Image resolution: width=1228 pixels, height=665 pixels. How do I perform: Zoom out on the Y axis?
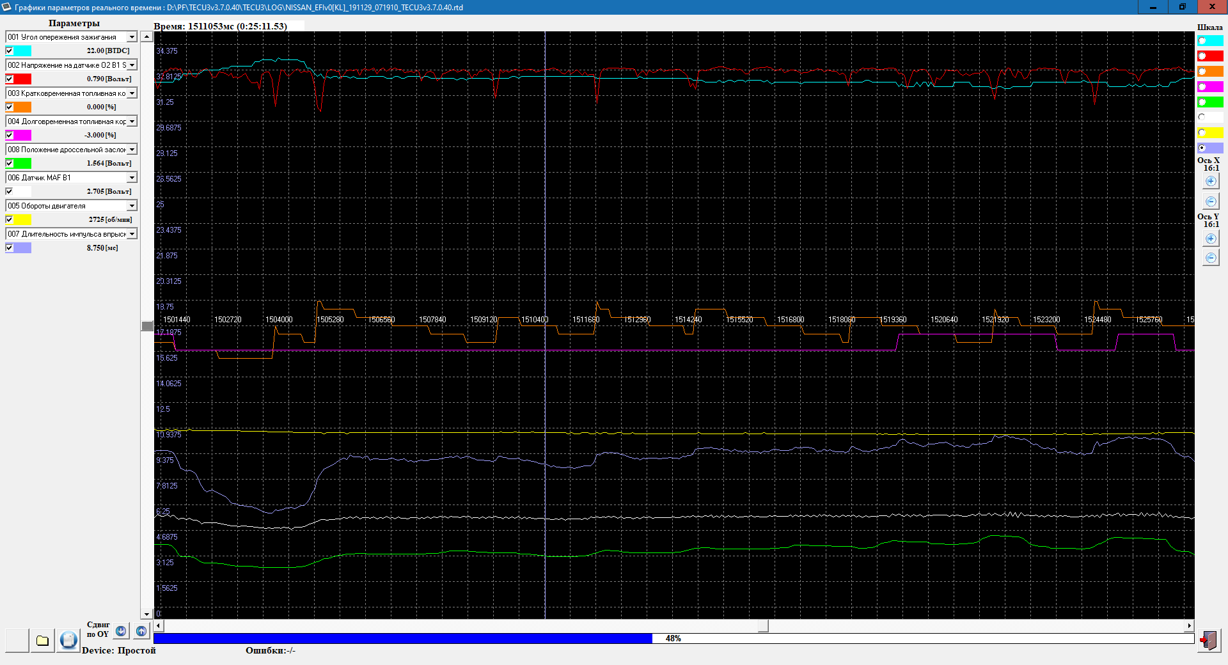(1211, 258)
